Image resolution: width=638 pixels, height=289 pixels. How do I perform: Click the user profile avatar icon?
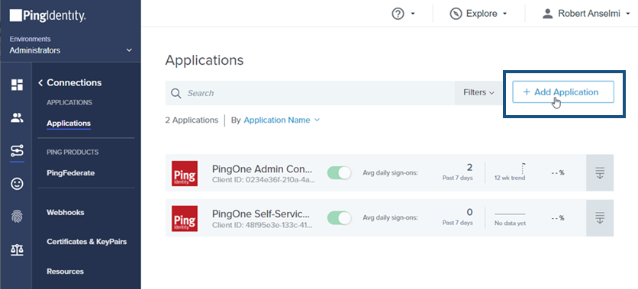tap(548, 14)
